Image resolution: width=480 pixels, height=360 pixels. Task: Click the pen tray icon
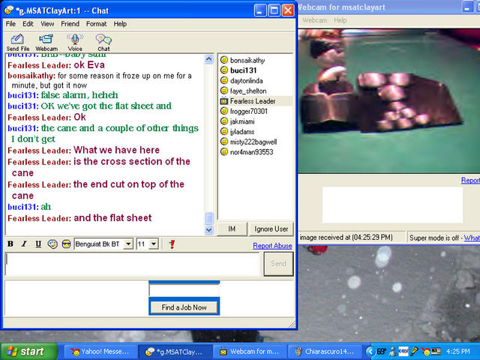pyautogui.click(x=415, y=351)
